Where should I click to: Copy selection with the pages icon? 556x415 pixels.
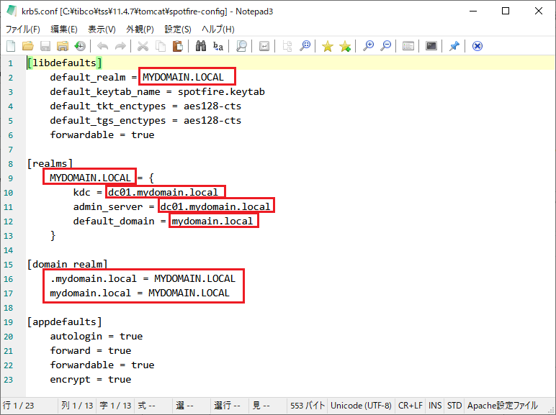click(x=161, y=46)
